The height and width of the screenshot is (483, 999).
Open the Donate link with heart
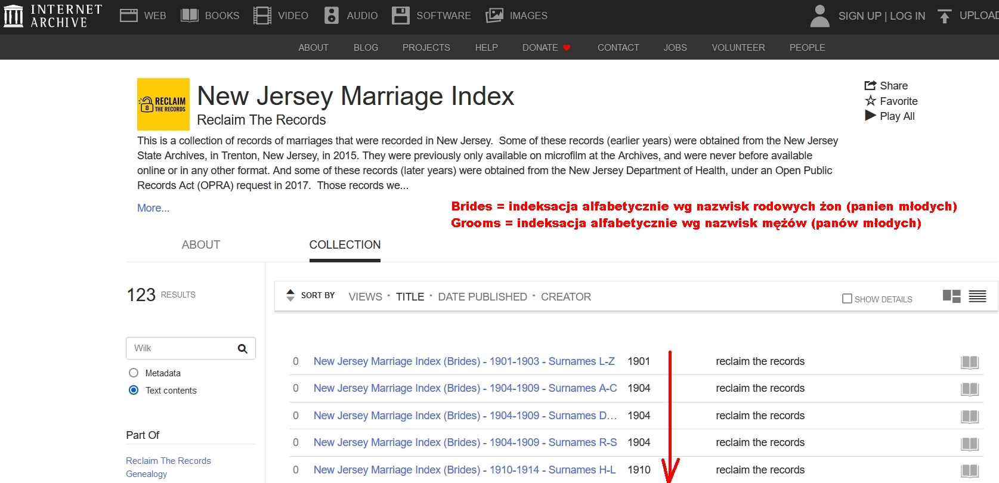click(546, 47)
